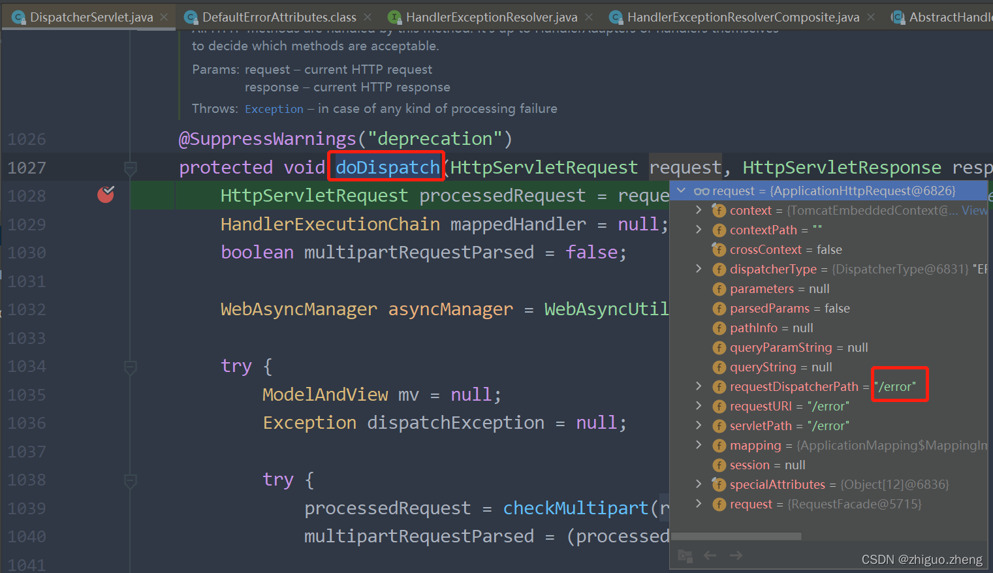This screenshot has height=573, width=993.
Task: Click the DefaultErrorAttributes.class file icon
Action: pos(191,17)
